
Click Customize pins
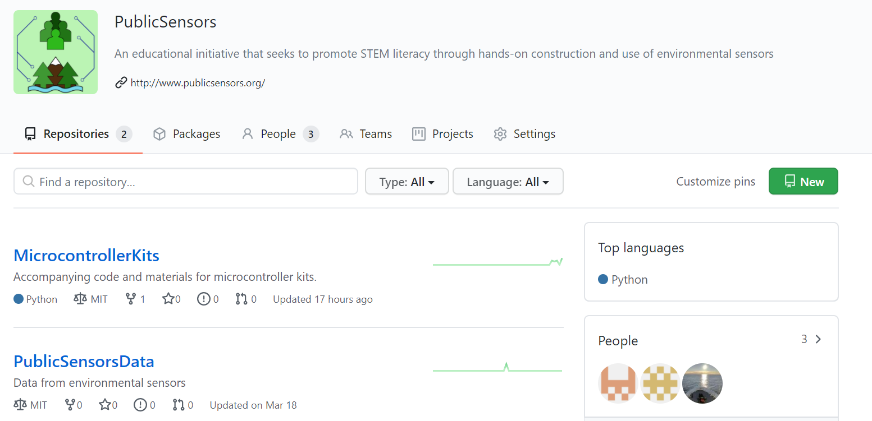715,181
